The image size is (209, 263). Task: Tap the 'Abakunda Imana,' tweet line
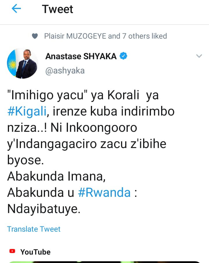tap(57, 176)
